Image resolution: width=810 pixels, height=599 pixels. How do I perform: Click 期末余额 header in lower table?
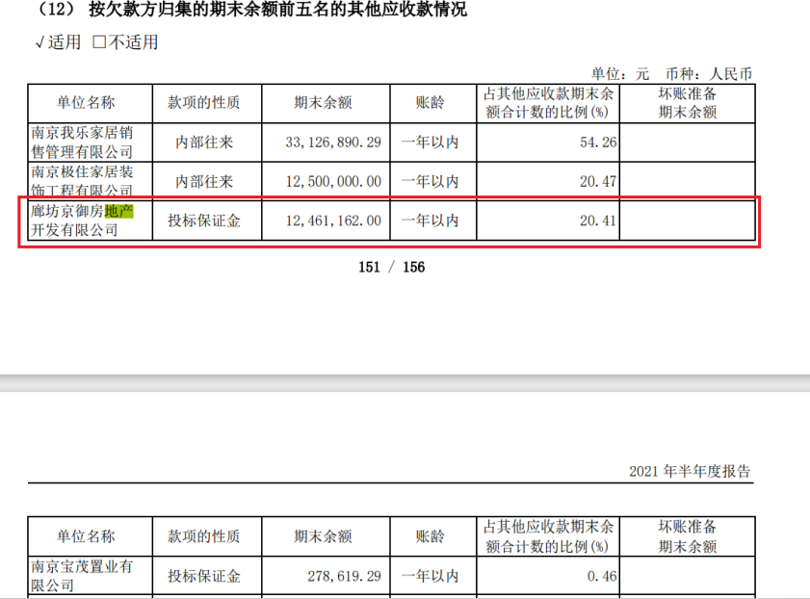click(323, 536)
